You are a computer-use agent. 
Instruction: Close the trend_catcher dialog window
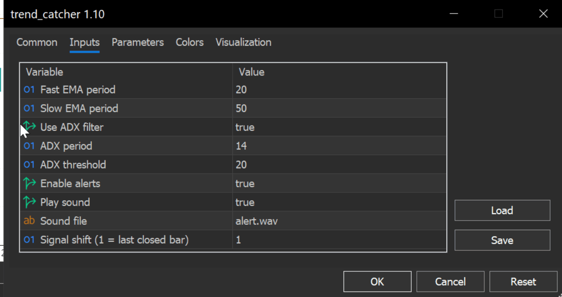point(543,14)
